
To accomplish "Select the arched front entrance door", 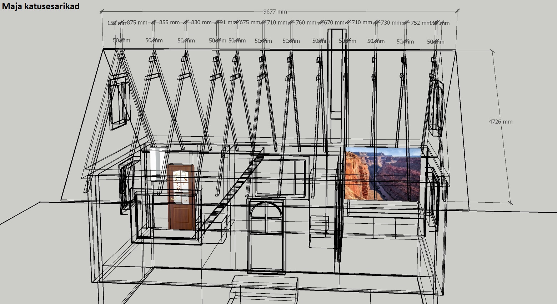I will tap(266, 236).
